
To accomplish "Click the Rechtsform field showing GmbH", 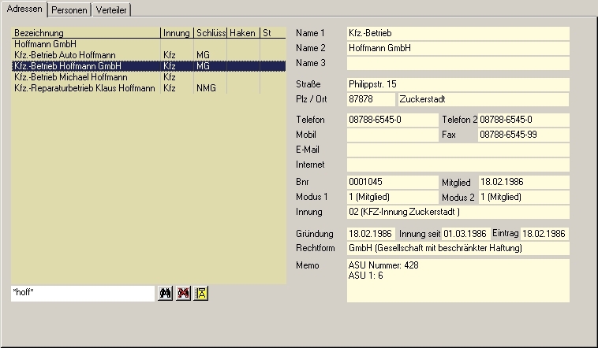I will 457,249.
